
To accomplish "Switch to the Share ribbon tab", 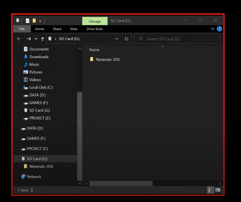I will (57, 29).
